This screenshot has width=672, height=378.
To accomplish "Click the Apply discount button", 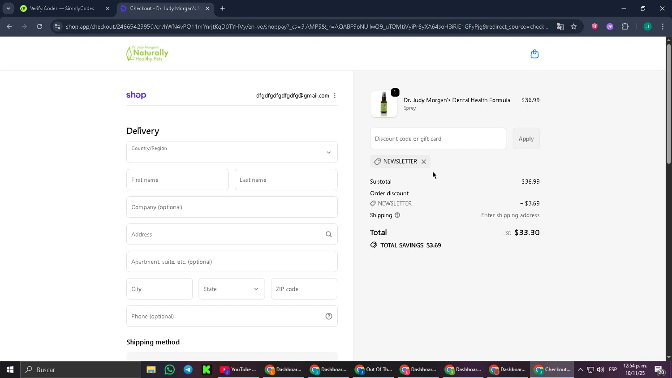I will point(526,138).
